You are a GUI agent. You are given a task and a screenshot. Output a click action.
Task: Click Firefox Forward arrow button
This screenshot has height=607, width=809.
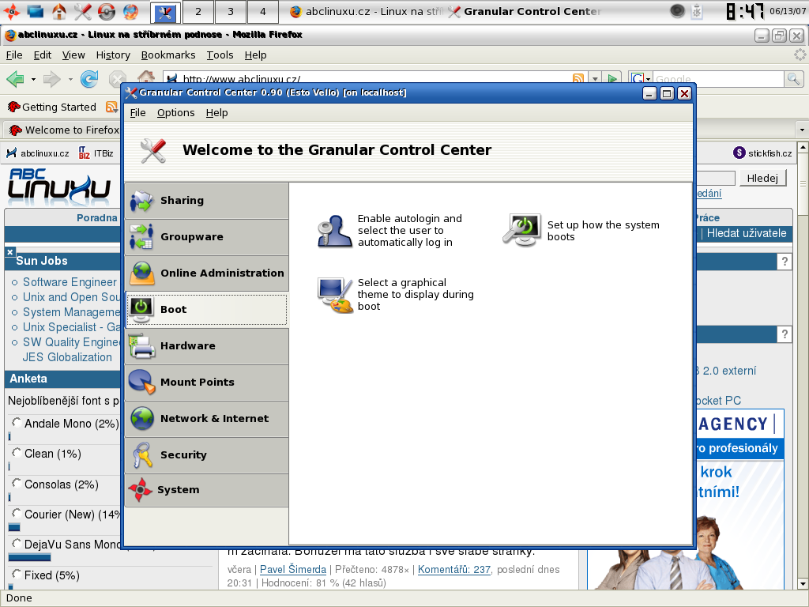pyautogui.click(x=52, y=79)
